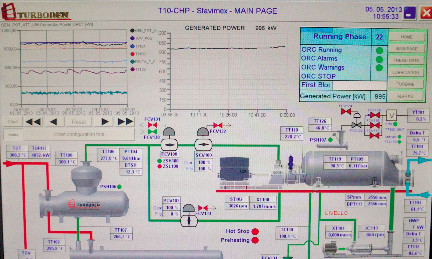
Task: Click the V selector box near YT101
Action: click(392, 116)
